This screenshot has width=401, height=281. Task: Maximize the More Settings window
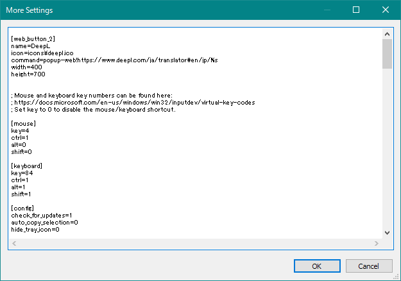[x=356, y=10]
